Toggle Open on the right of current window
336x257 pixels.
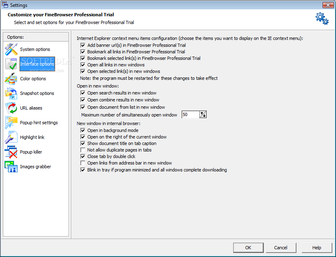[x=83, y=137]
